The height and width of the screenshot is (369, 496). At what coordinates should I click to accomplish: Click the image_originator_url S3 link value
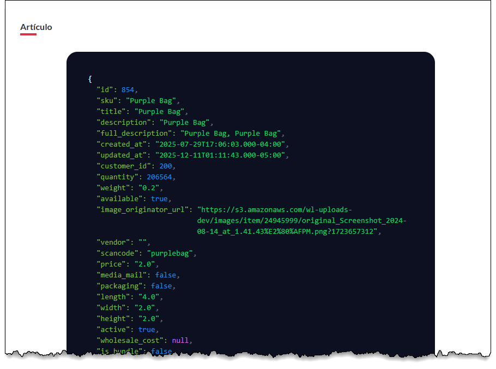coord(301,220)
